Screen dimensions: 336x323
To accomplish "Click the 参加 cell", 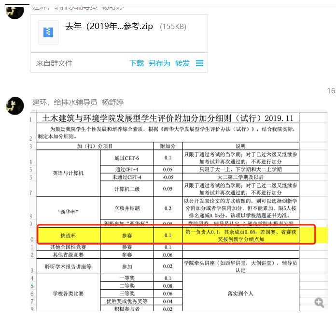I will [x=127, y=266].
